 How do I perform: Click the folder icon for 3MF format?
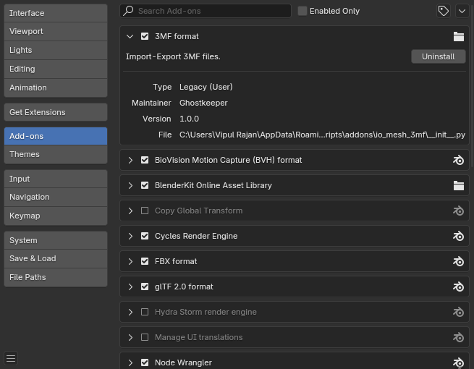(458, 37)
